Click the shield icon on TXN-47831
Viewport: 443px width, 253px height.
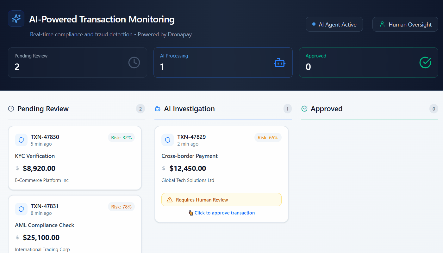click(x=21, y=209)
